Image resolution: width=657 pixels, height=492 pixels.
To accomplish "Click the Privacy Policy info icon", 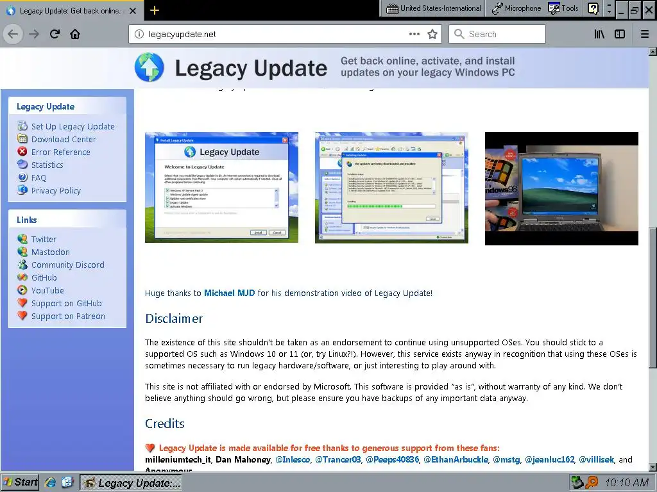I will point(22,190).
